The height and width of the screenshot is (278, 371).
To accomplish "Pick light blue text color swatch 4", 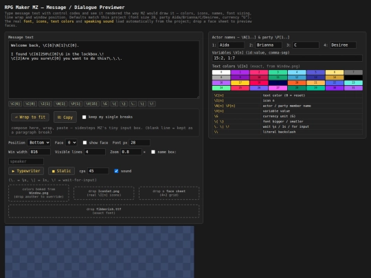I will pyautogui.click(x=297, y=72).
